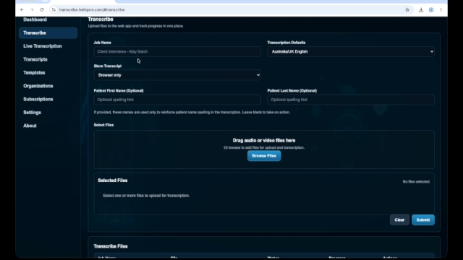Open Organizations in sidebar
Image resolution: width=463 pixels, height=260 pixels.
(x=38, y=86)
